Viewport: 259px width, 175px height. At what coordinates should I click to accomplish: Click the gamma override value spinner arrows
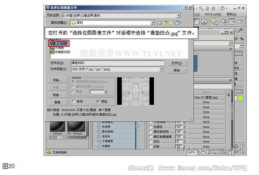click(106, 92)
